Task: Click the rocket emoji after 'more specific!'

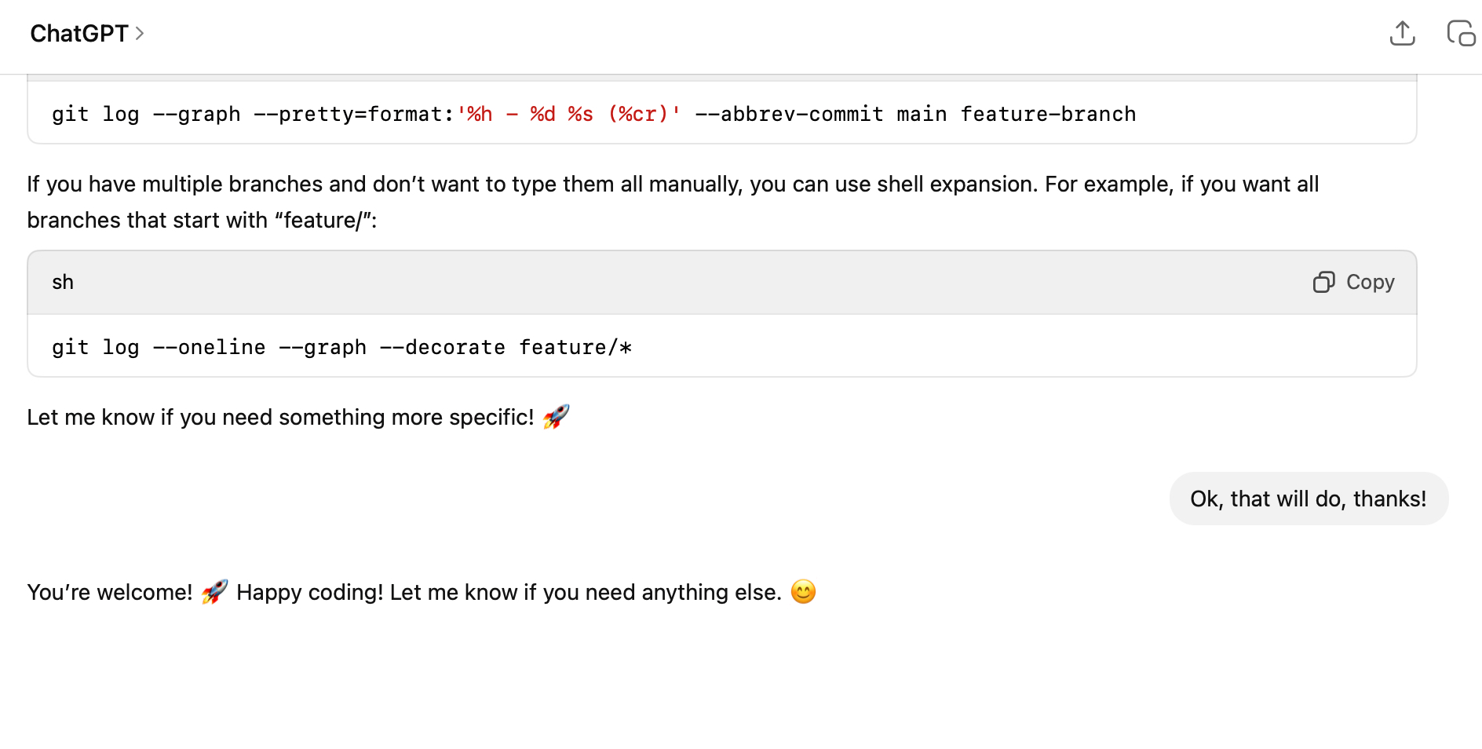Action: (x=556, y=417)
